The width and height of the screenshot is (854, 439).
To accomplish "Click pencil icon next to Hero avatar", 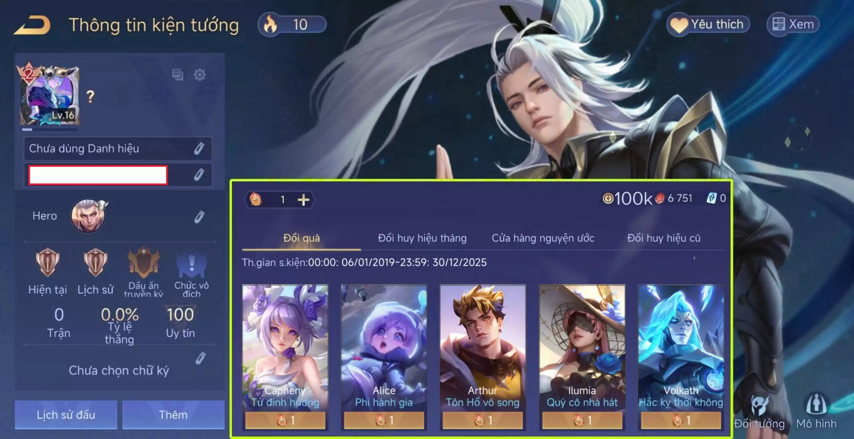I will (x=199, y=217).
